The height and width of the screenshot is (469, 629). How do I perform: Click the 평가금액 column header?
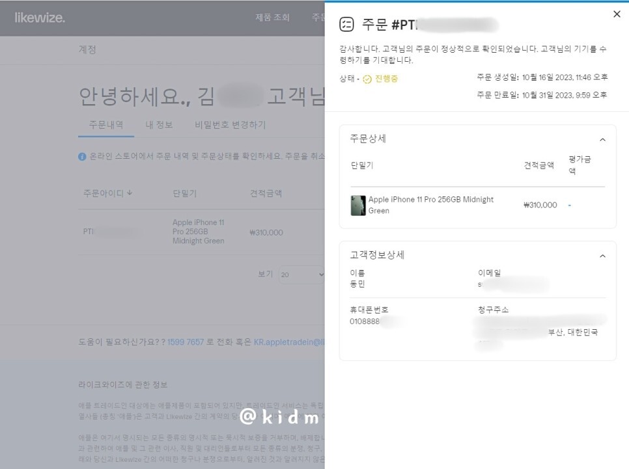click(580, 165)
